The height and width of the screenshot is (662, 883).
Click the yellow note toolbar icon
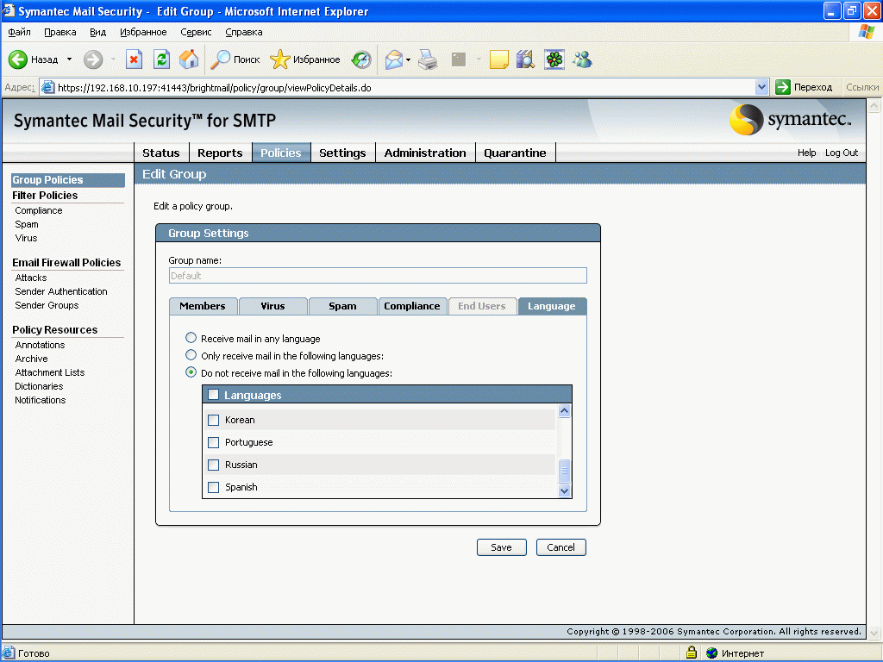pyautogui.click(x=499, y=59)
